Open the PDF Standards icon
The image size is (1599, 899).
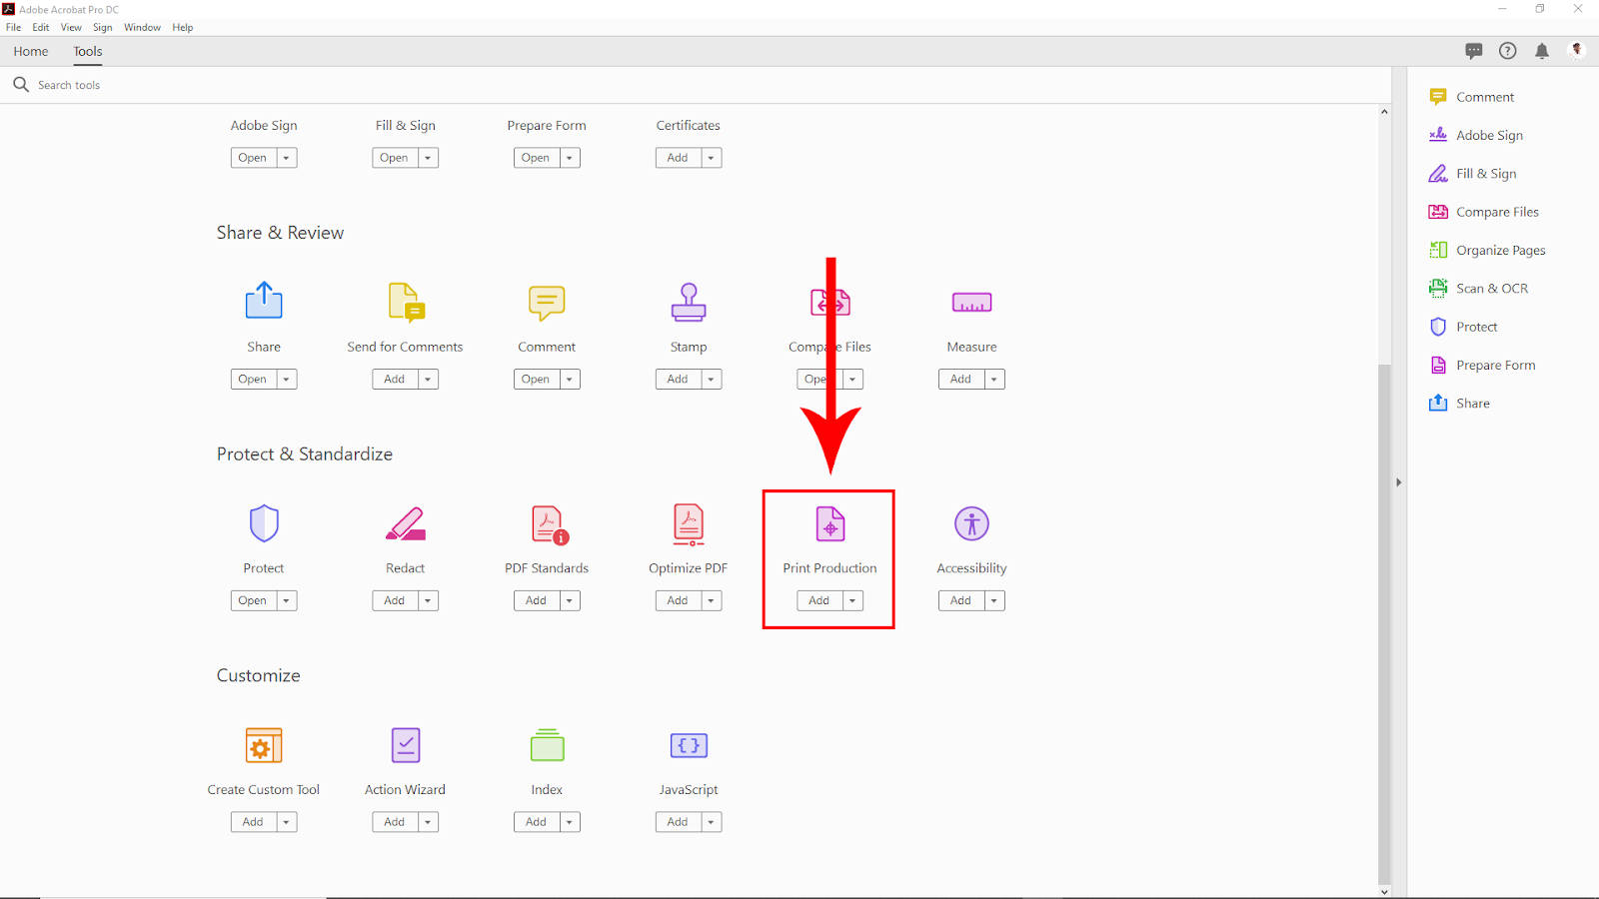click(549, 524)
